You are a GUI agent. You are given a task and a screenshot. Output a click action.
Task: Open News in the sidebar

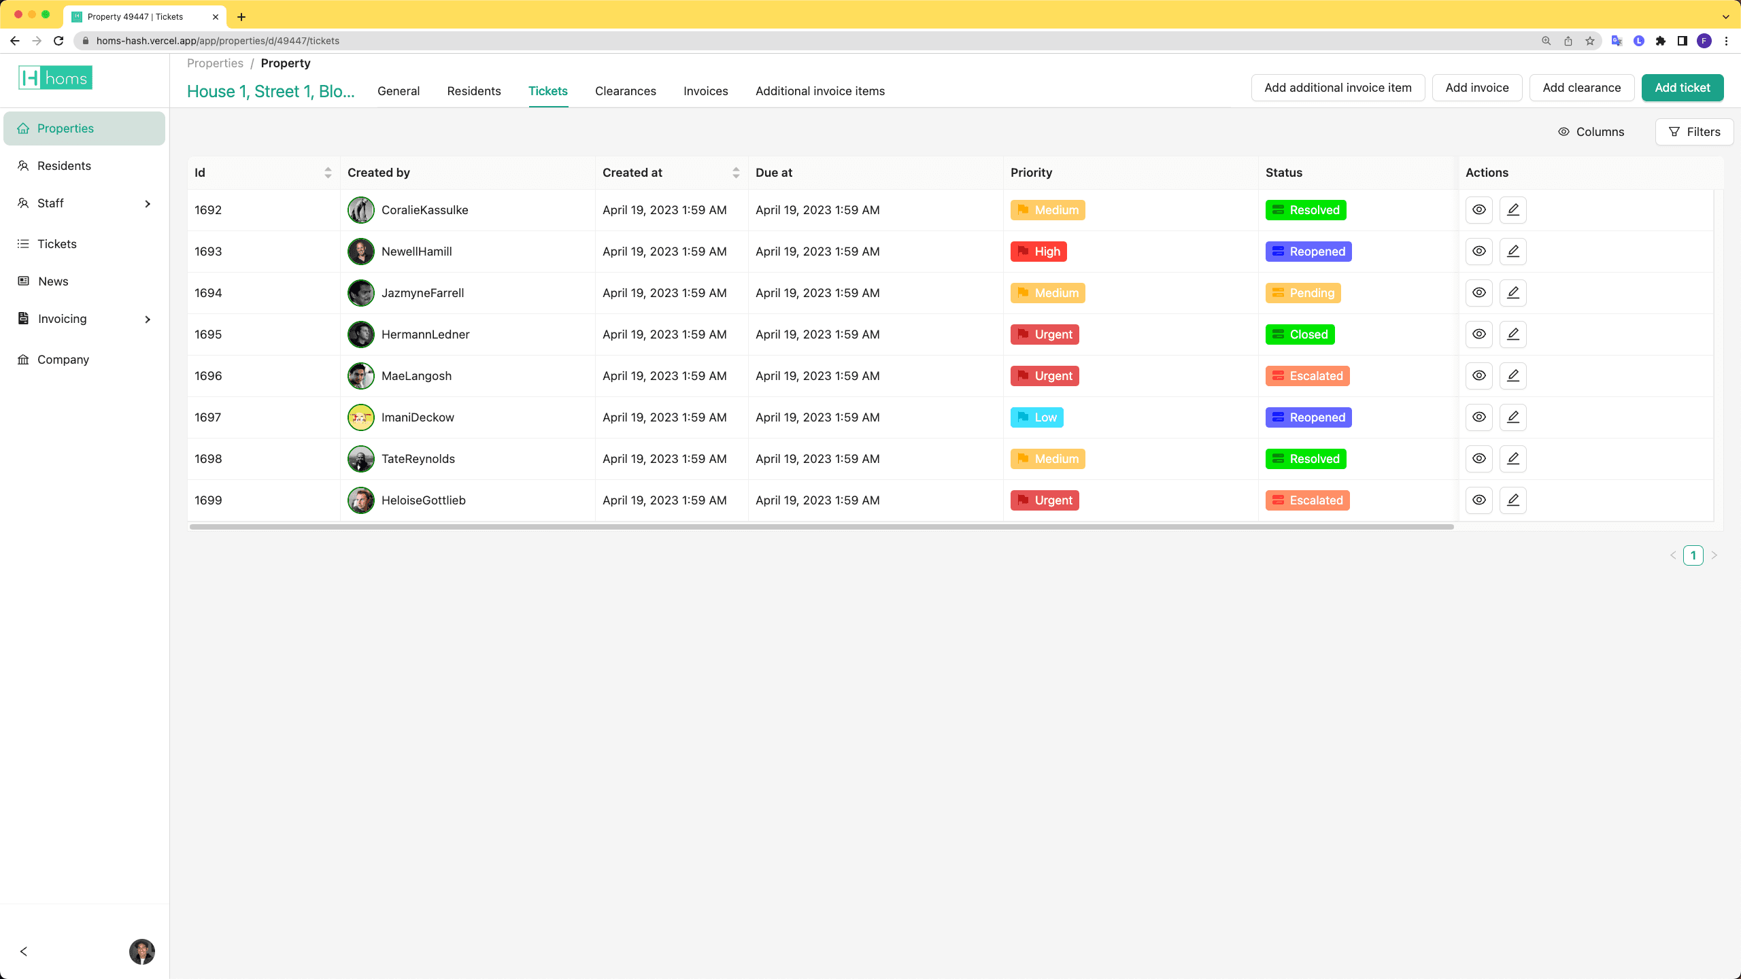point(53,281)
